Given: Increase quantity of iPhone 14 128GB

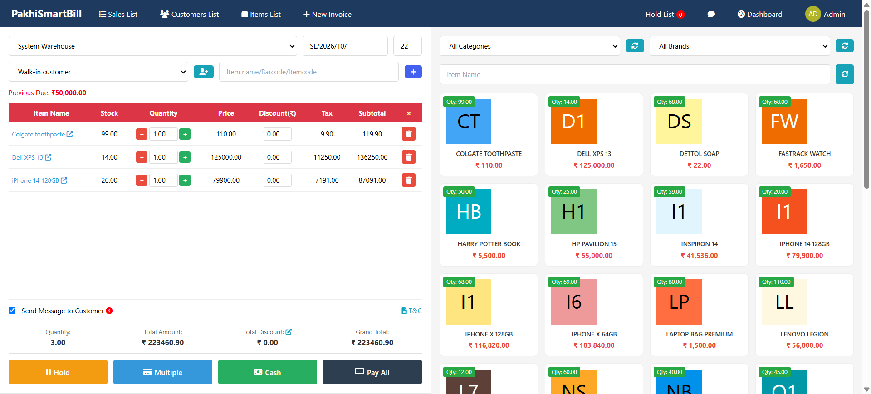Looking at the screenshot, I should click(185, 180).
